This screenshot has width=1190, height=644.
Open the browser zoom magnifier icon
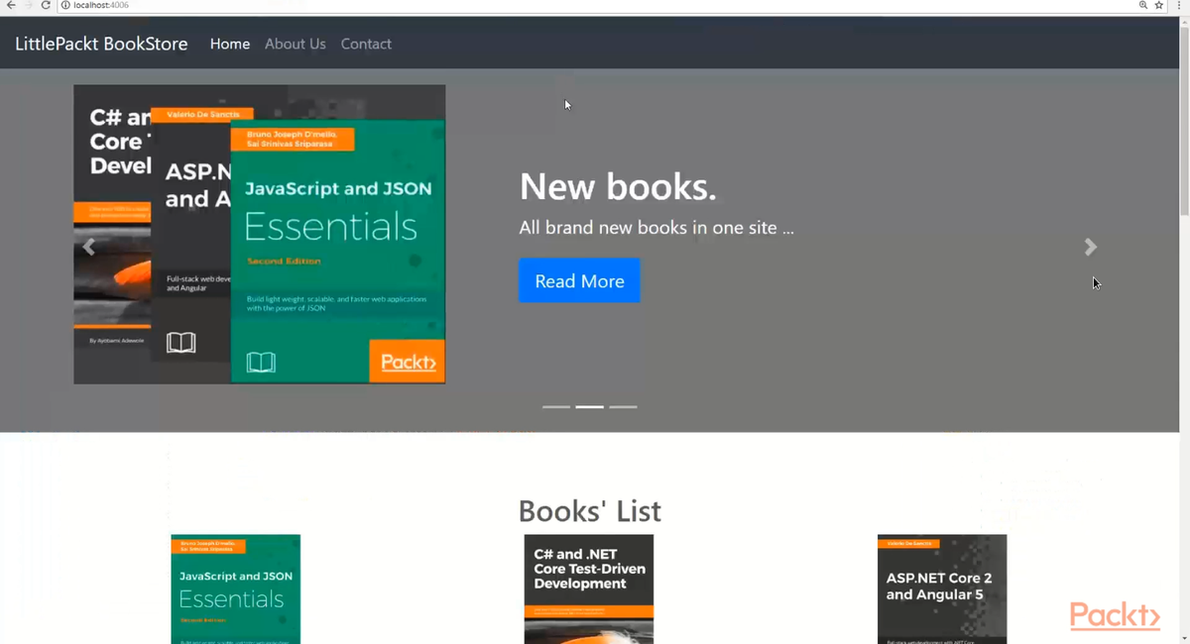click(x=1143, y=6)
